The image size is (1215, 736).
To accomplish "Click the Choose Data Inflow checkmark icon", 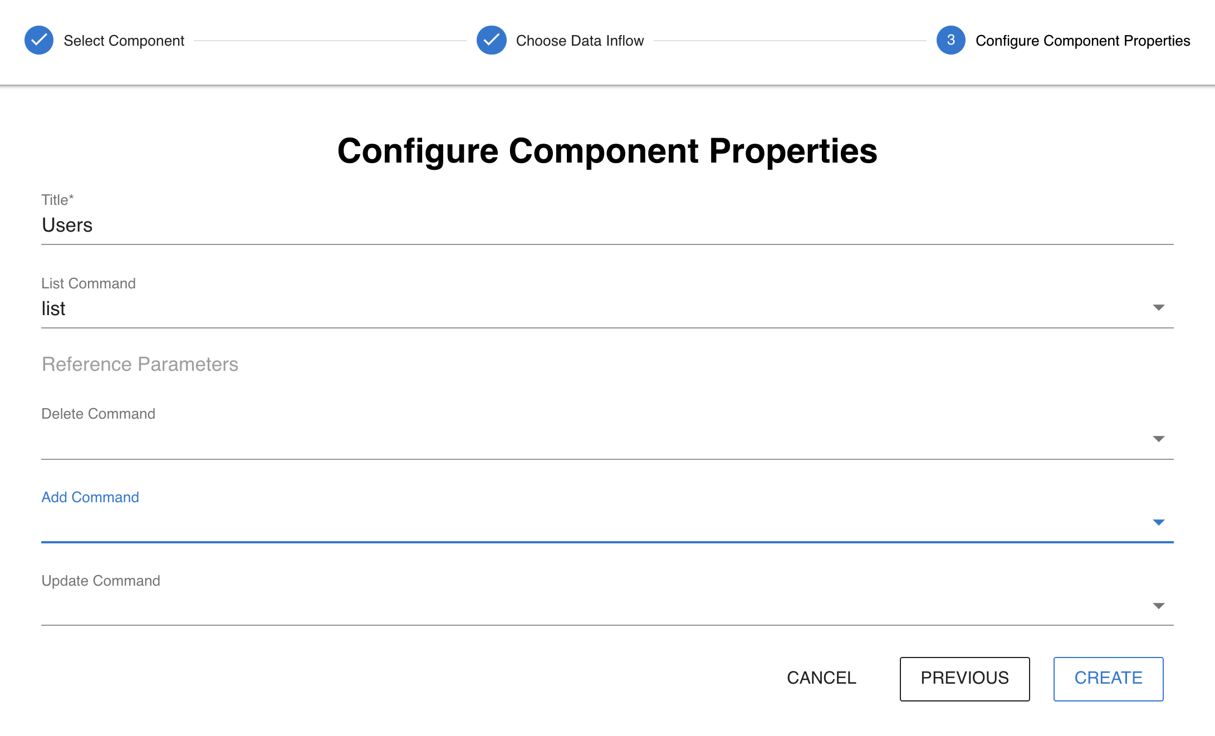I will [x=491, y=40].
